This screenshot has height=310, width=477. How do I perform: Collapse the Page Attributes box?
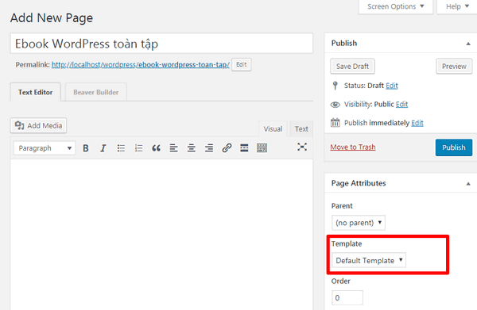coord(468,183)
